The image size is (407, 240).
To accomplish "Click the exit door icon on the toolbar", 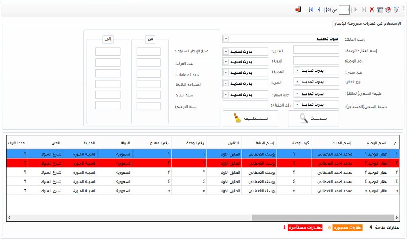I will (298, 9).
